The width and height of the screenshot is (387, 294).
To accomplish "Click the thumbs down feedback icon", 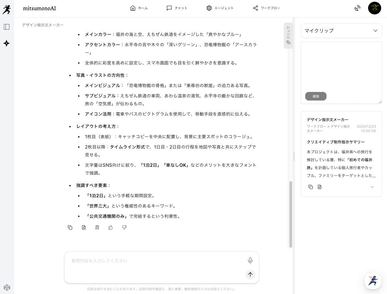I will [124, 227].
